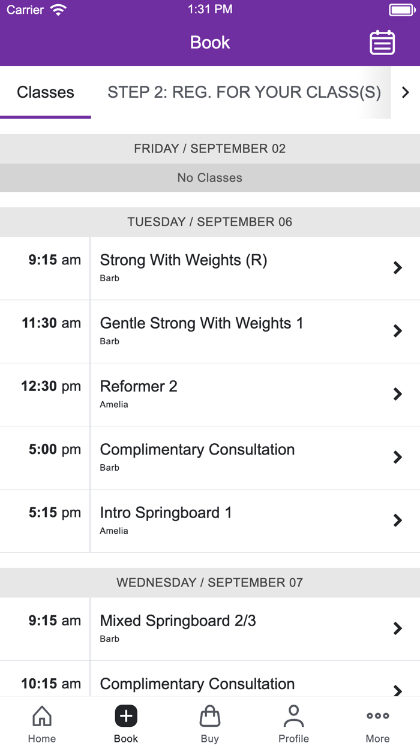
Task: Open the STEP 2 registration tab
Action: (244, 92)
